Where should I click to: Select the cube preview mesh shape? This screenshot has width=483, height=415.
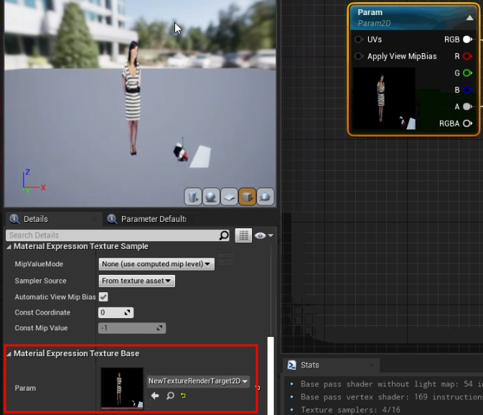pyautogui.click(x=247, y=197)
